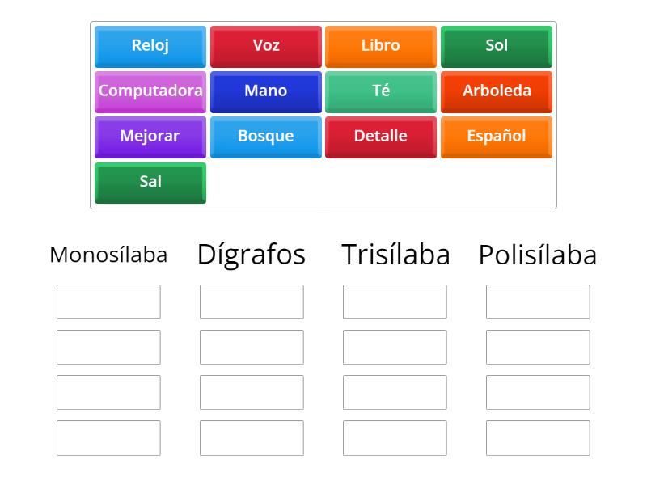The image size is (647, 485).
Task: Select the Sal word tile
Action: click(150, 182)
